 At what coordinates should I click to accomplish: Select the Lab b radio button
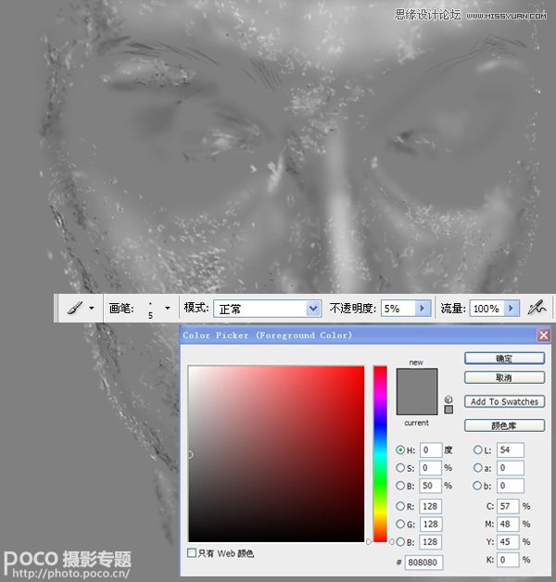477,486
